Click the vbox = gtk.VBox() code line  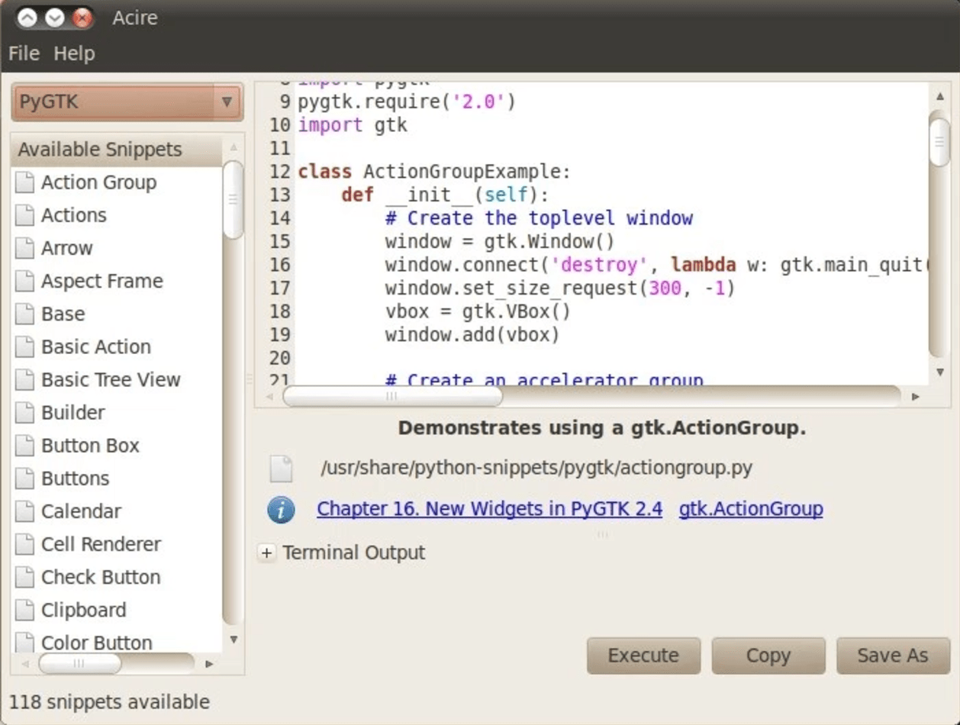click(x=478, y=312)
